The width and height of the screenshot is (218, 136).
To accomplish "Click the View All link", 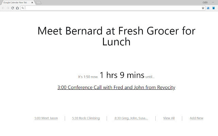I will [169, 118].
